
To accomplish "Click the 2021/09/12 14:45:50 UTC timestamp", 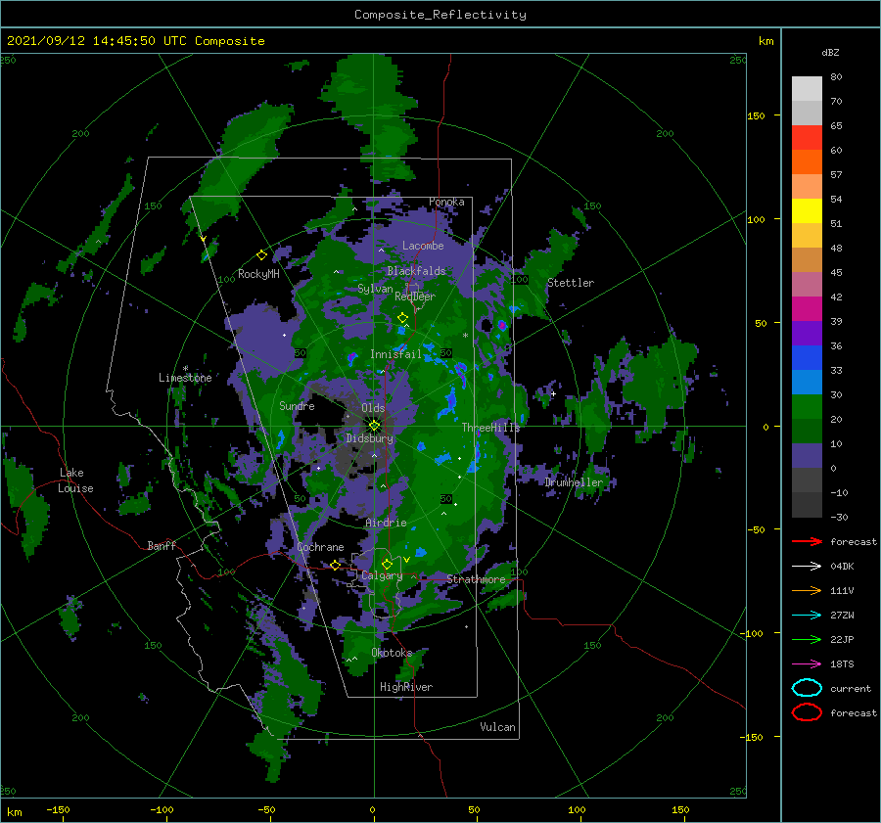I will pos(136,41).
